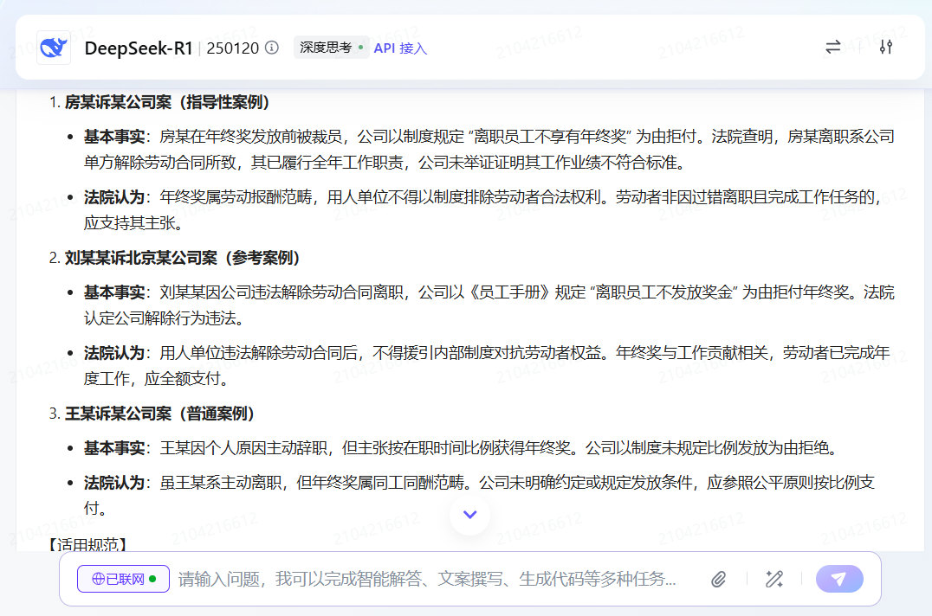
Task: Select the 房某诉某公司案 heading
Action: click(x=167, y=102)
